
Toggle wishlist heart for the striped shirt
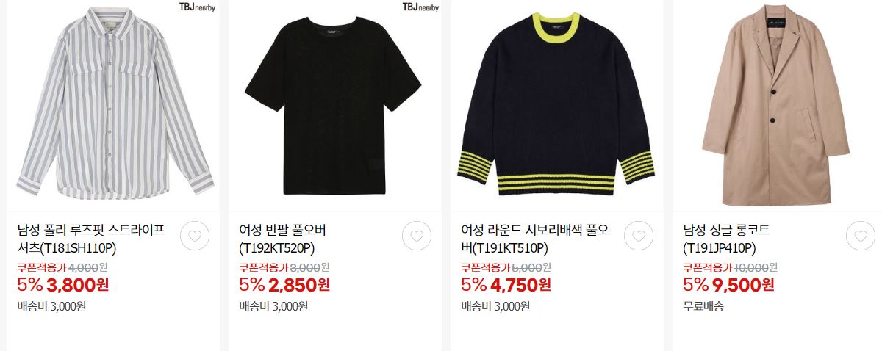[x=195, y=236]
